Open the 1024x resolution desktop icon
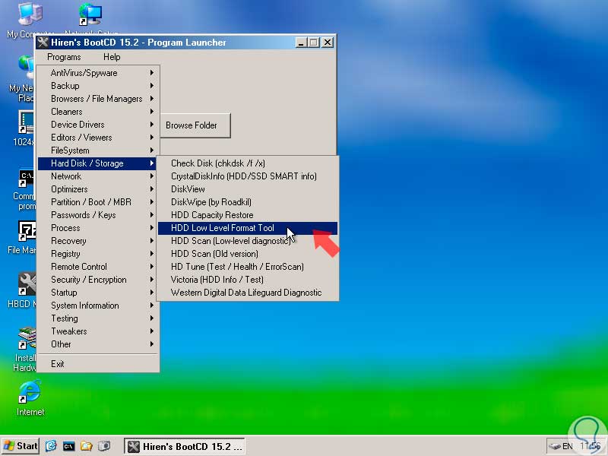Viewport: 608px width, 456px height. coord(27,122)
